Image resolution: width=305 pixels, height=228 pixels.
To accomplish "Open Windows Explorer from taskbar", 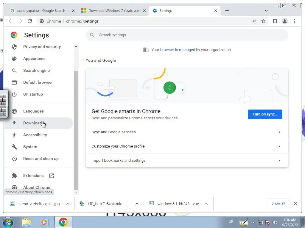I will [27, 222].
